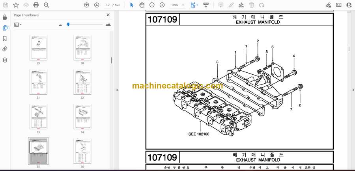Click the share link icon
Image resolution: width=355 pixels, height=171 pixels.
328,5
